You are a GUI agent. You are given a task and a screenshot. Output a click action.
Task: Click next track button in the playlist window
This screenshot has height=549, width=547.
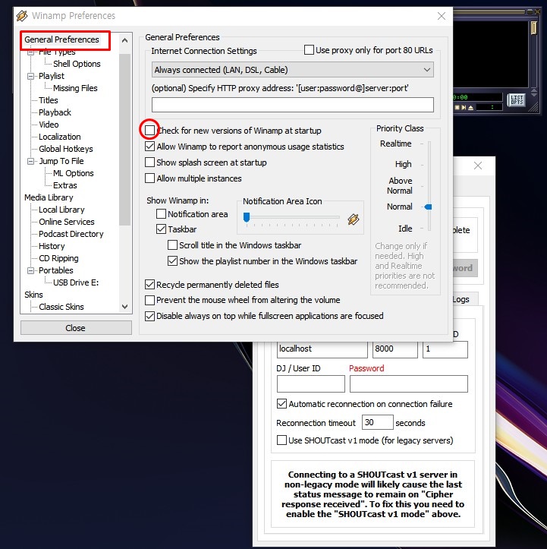point(464,108)
